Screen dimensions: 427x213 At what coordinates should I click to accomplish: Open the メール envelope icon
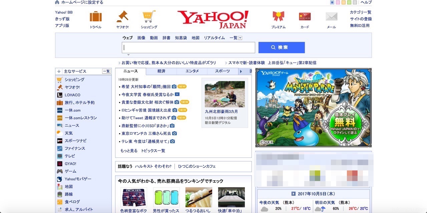coord(332,16)
